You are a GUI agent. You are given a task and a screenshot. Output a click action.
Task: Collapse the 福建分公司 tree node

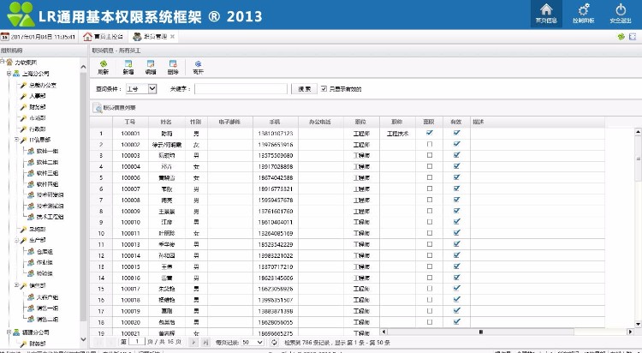click(x=9, y=332)
